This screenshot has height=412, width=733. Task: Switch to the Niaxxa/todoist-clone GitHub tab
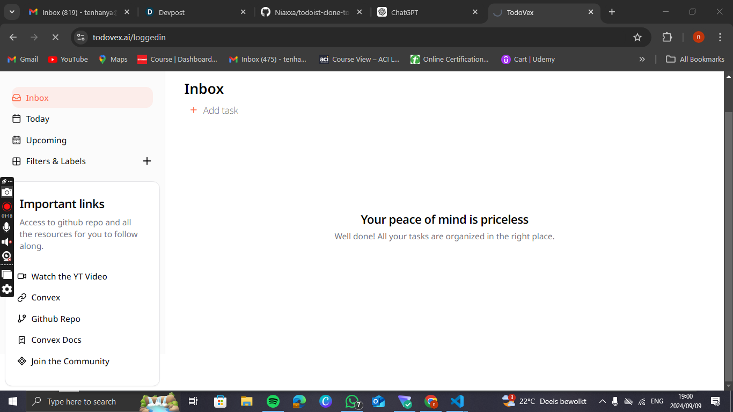(x=311, y=12)
